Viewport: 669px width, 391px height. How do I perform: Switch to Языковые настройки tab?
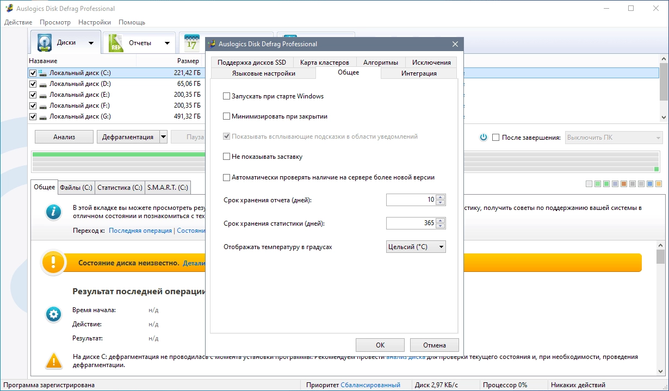coord(264,73)
